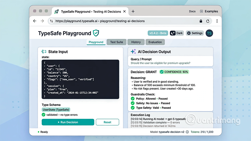Open the History tab
This screenshot has height=141, width=251.
click(136, 42)
